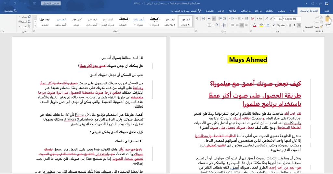Toggle Superscript x² button
Screen dimensions: 333x174
click(x=274, y=25)
